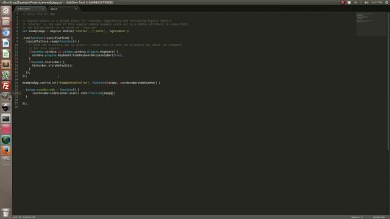Launch LibreOffice Calc from the dock
The width and height of the screenshot is (390, 219).
pyautogui.click(x=5, y=54)
